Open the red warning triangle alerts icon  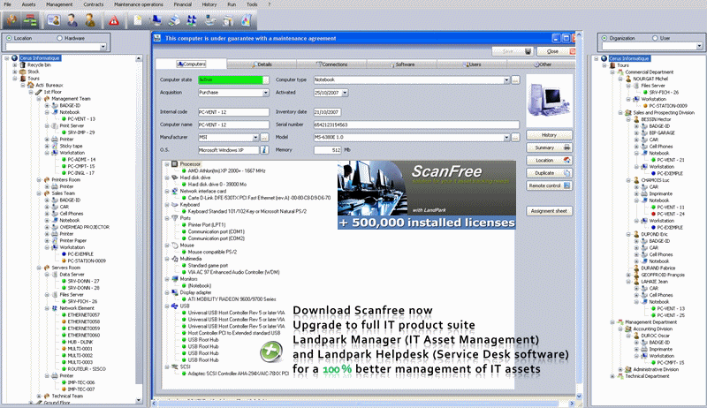(x=114, y=20)
